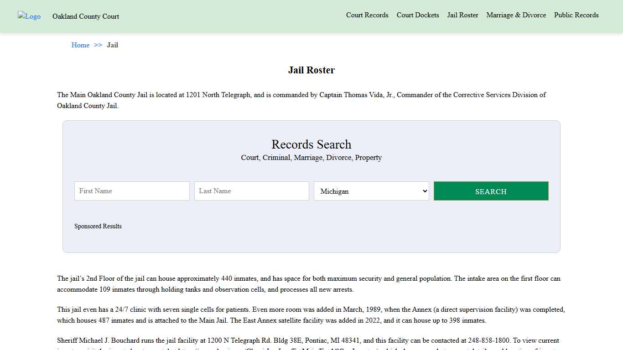Open Court Records navigation item
The width and height of the screenshot is (623, 350).
pos(367,15)
